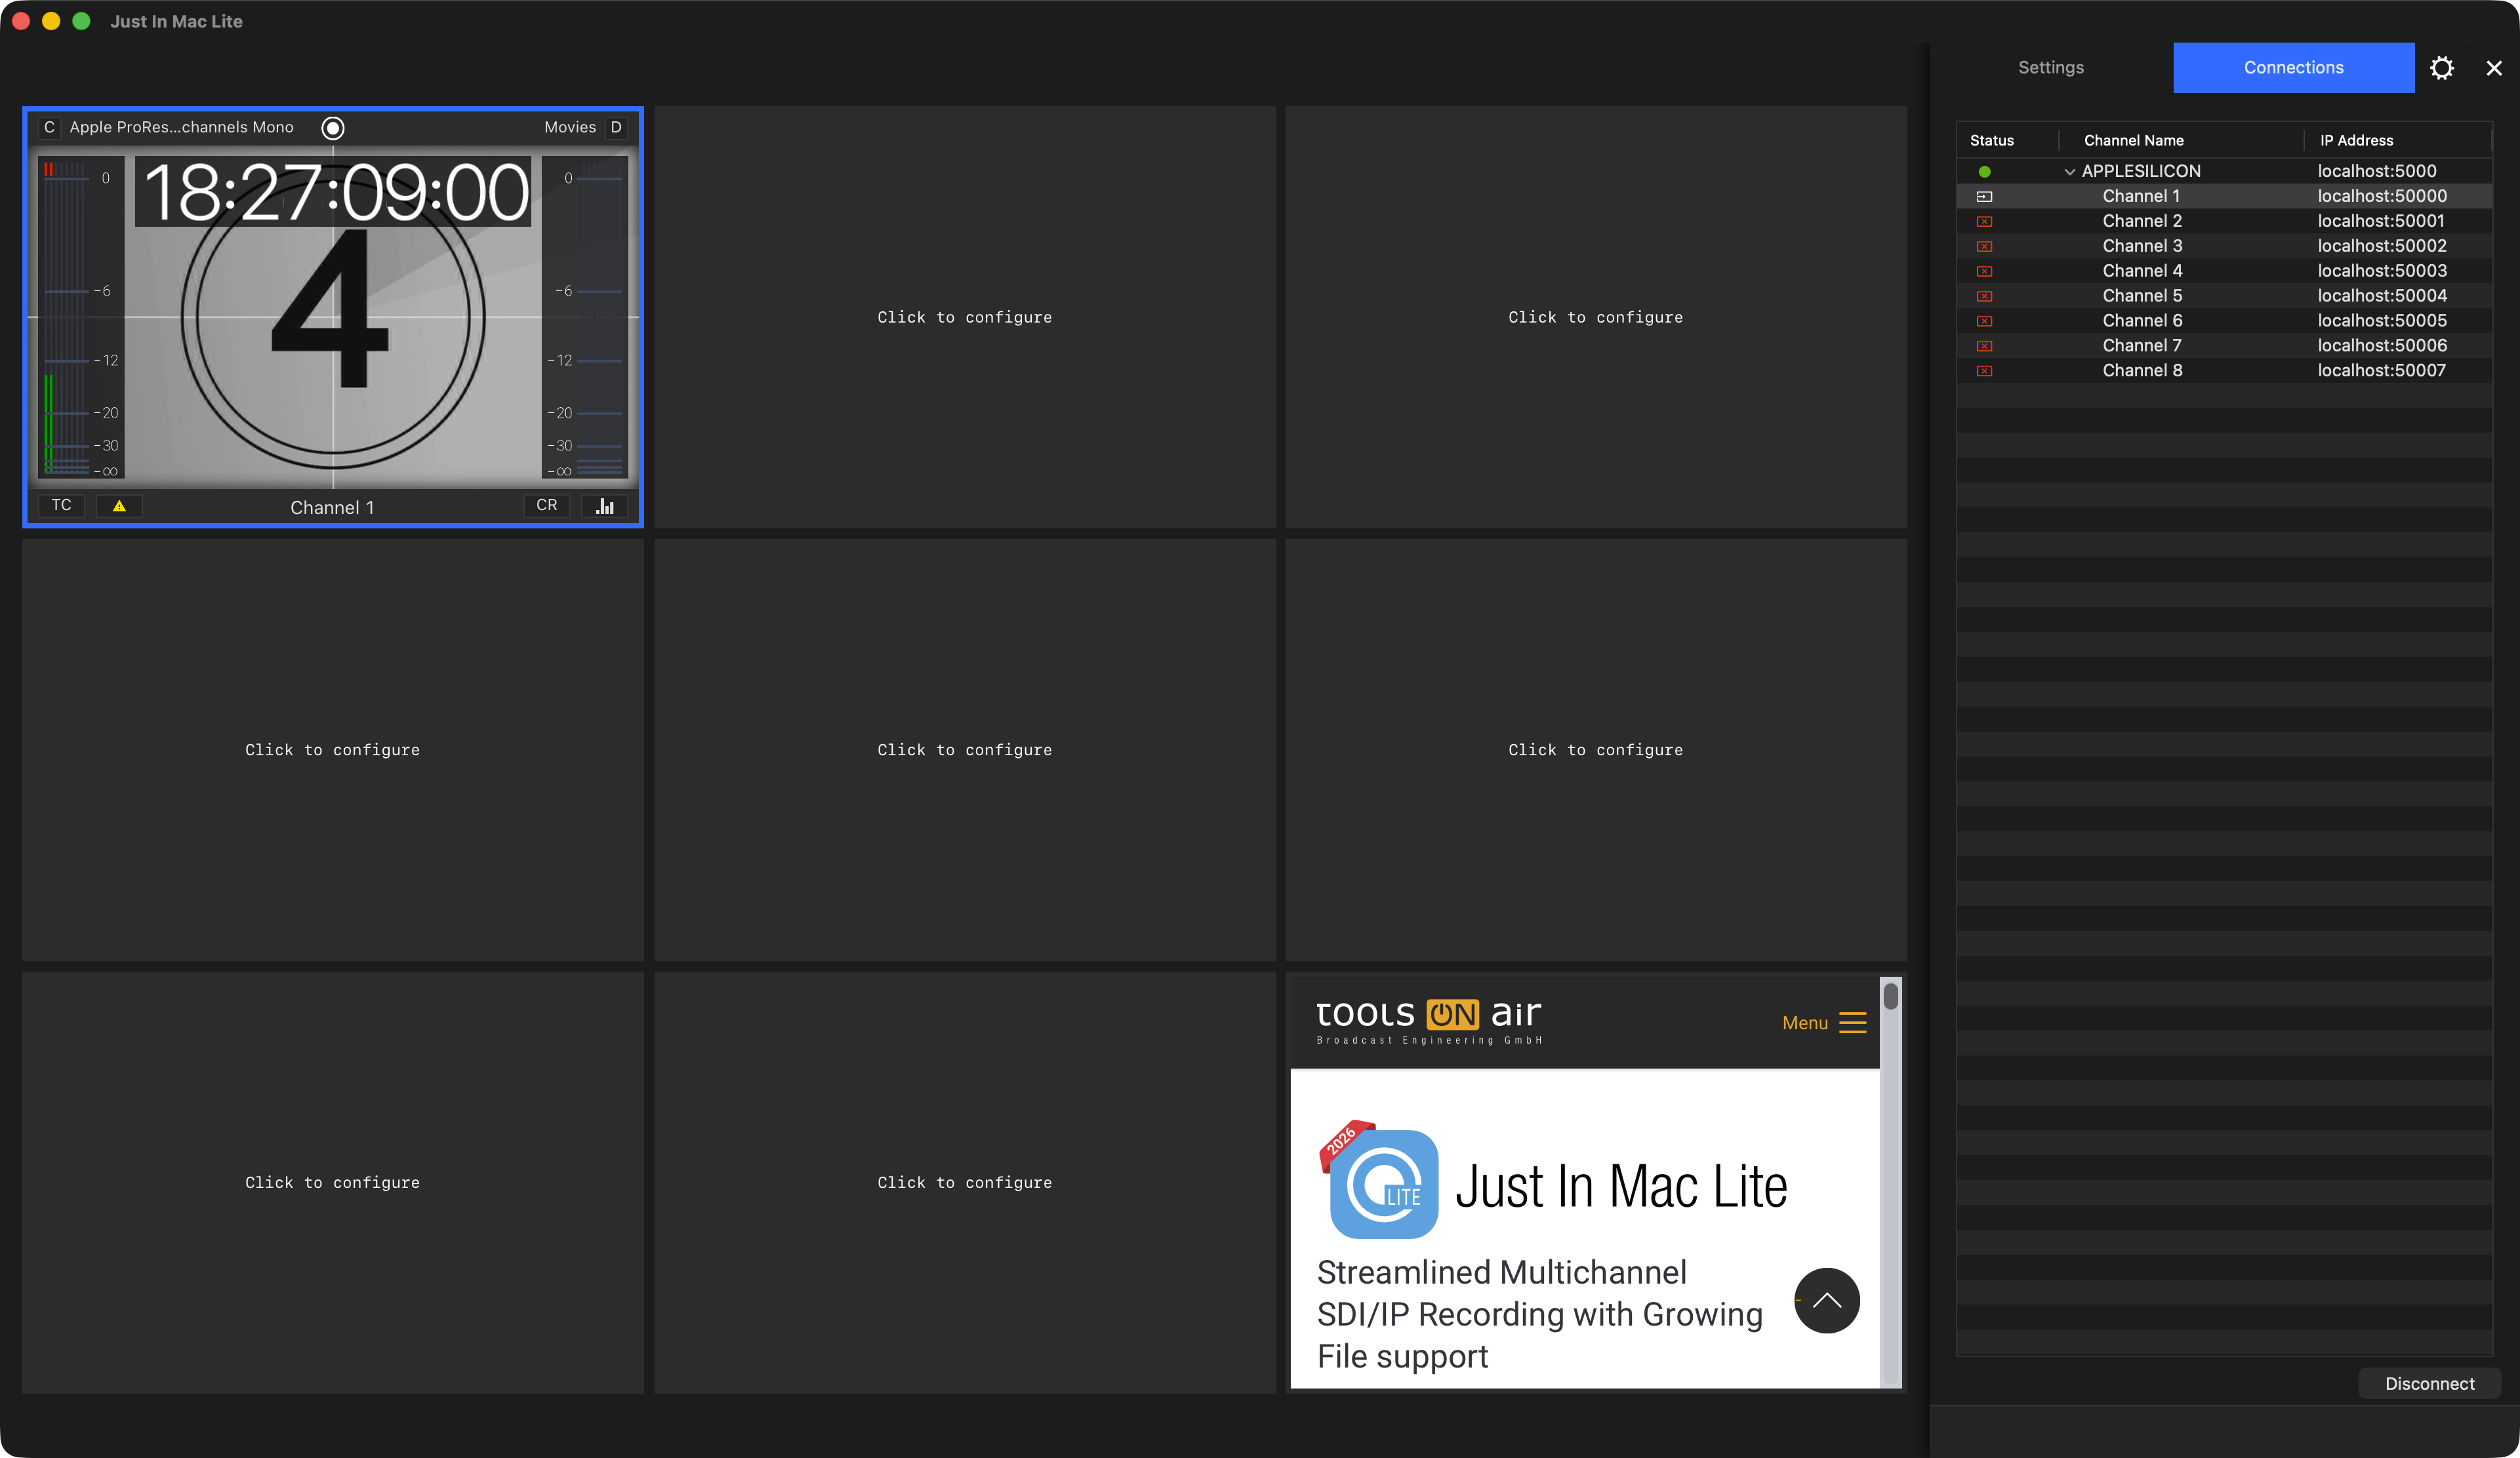Click the web tile vertical scrollbar
Viewport: 2520px width, 1458px height.
(1890, 1183)
